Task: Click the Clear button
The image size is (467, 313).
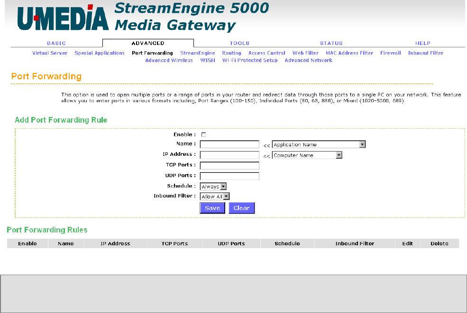Action: click(x=241, y=208)
